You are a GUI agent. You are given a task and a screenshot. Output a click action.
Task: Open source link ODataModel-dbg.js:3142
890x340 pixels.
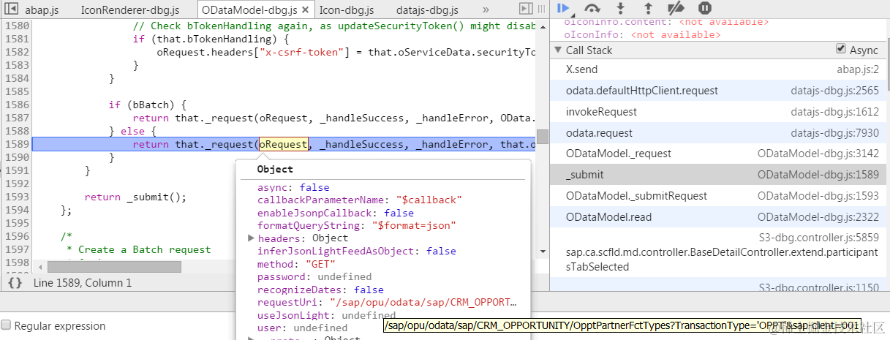818,154
